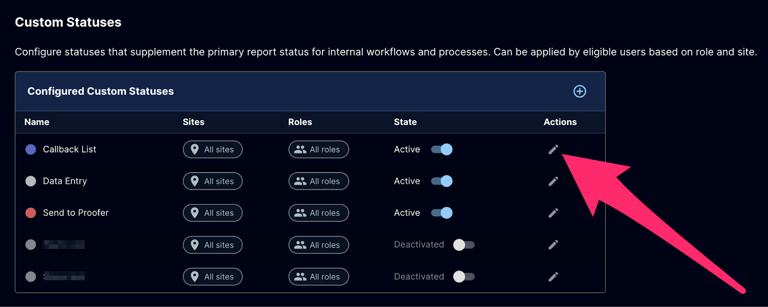Image resolution: width=768 pixels, height=307 pixels.
Task: Edit the first deactivated status
Action: pos(553,245)
